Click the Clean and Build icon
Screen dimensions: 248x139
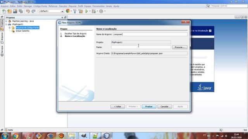click(81, 11)
